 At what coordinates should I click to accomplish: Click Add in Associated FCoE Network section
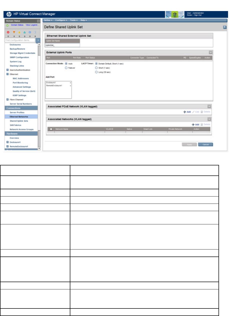(187, 112)
